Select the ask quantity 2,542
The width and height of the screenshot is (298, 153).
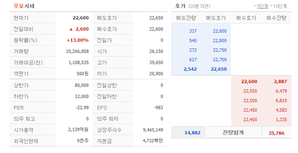click(190, 69)
